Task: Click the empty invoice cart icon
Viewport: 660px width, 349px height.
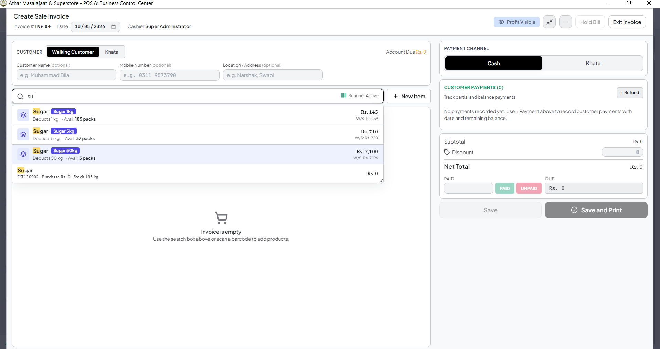Action: (221, 218)
